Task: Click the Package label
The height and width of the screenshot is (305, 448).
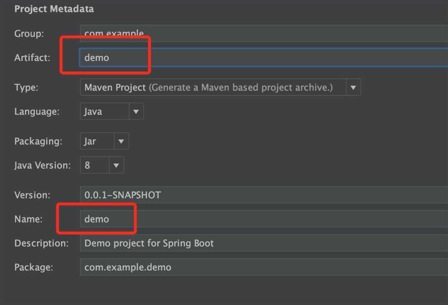Action: tap(34, 267)
